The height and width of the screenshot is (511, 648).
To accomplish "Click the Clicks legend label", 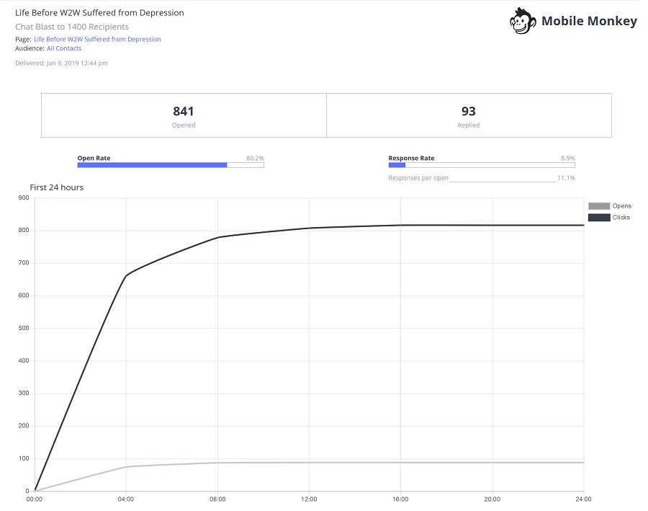I will pyautogui.click(x=621, y=217).
